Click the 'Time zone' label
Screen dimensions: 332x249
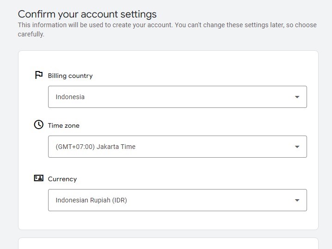click(63, 125)
